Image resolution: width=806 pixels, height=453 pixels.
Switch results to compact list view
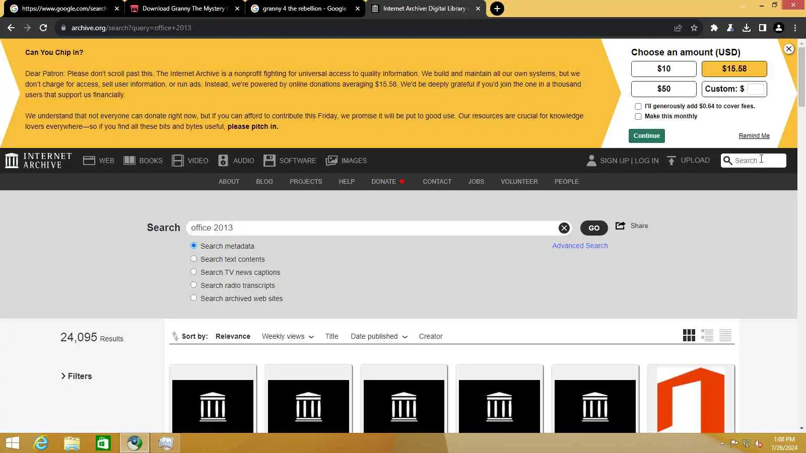click(x=725, y=335)
